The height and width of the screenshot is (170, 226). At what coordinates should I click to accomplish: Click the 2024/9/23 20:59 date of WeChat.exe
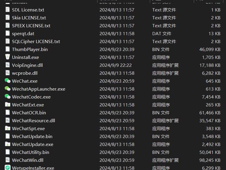117,81
